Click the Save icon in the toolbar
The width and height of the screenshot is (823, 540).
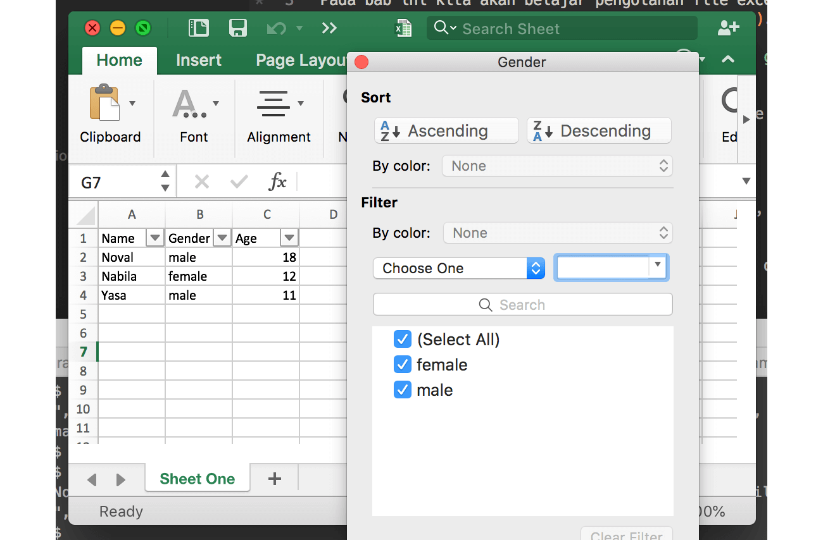tap(237, 28)
